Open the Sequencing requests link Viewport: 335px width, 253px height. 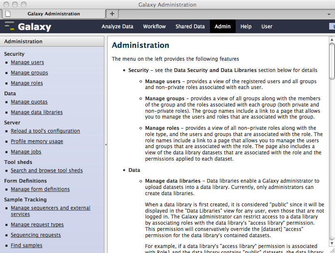36,235
